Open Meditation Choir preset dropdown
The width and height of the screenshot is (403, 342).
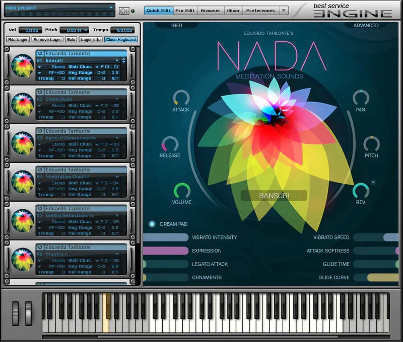(x=117, y=177)
